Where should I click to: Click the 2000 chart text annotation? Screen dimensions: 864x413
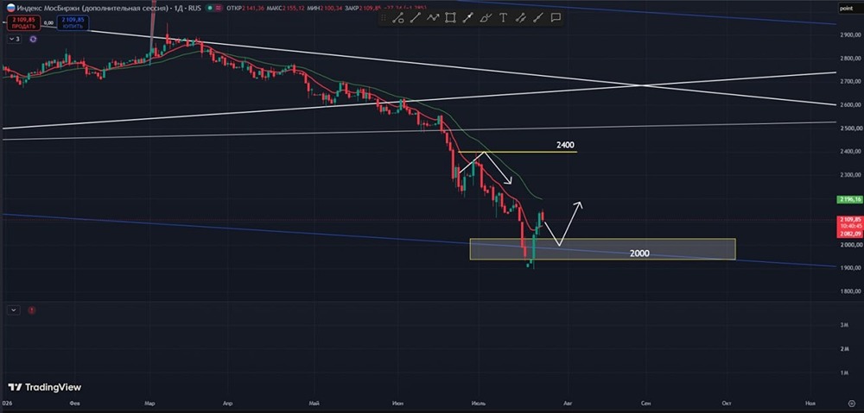(639, 253)
